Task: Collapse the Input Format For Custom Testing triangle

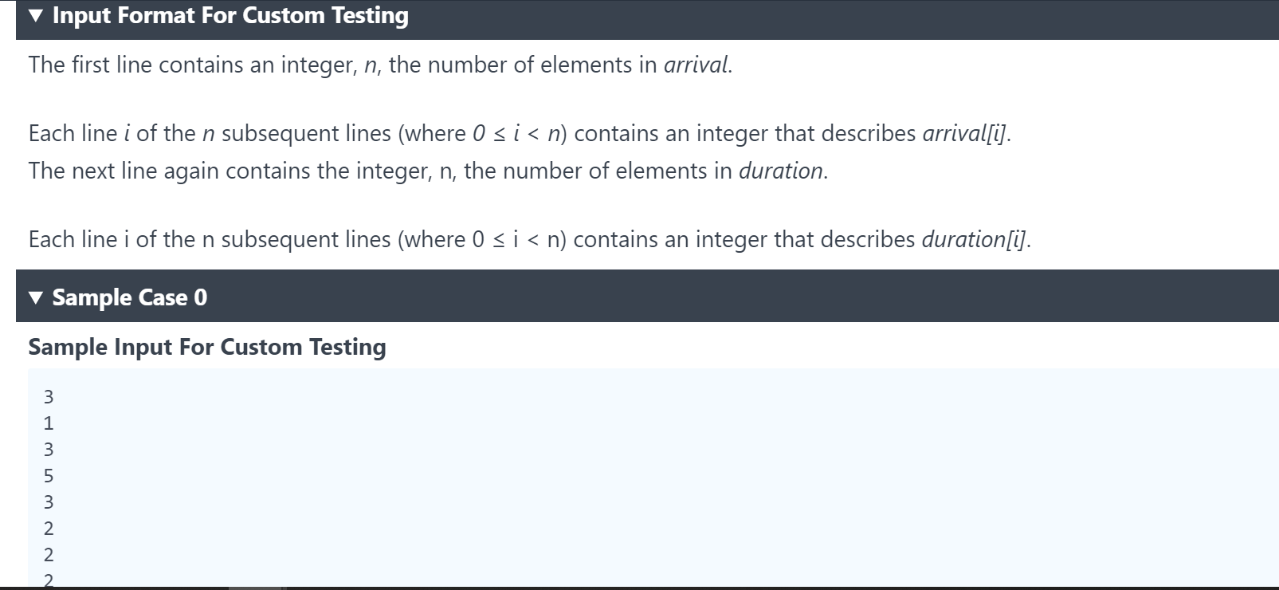Action: pyautogui.click(x=36, y=15)
